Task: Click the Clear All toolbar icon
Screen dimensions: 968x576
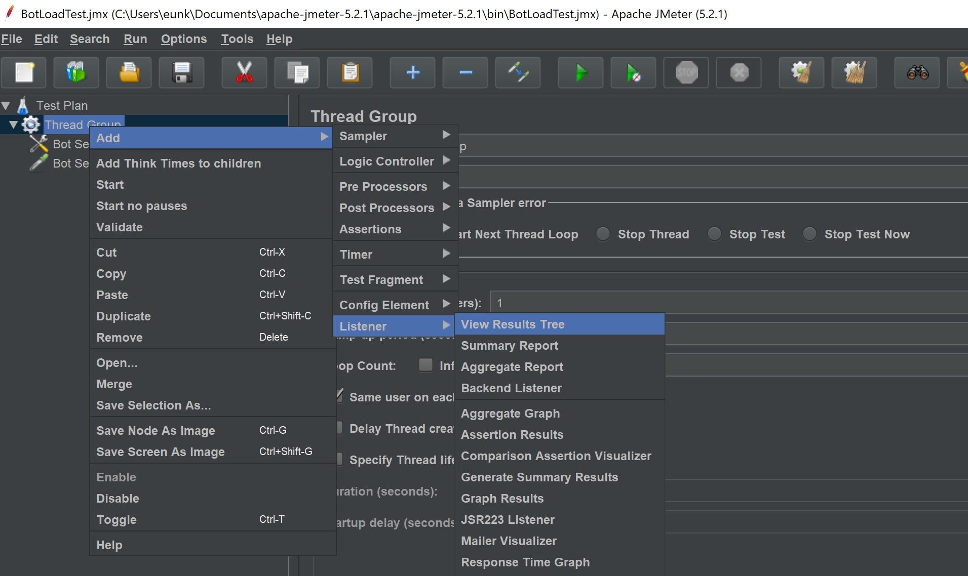Action: tap(855, 72)
